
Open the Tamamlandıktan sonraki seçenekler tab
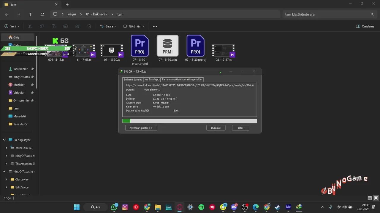tap(182, 80)
